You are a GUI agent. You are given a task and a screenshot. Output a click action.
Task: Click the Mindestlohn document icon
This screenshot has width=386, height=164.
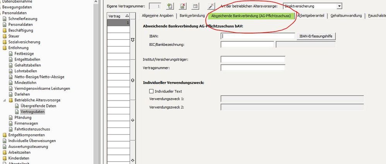pos(10,83)
